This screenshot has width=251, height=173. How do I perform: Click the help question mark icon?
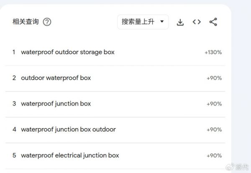(x=47, y=22)
